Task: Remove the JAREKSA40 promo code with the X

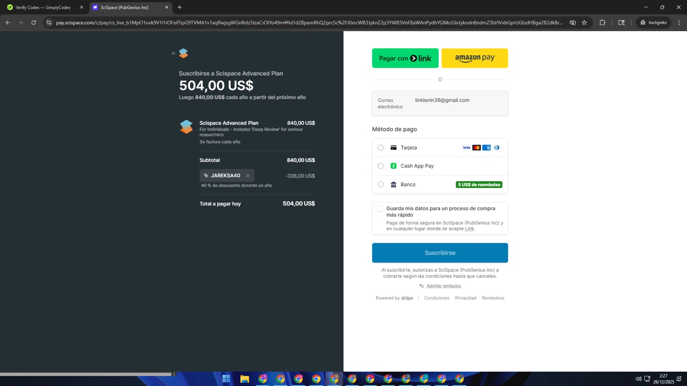Action: click(x=248, y=176)
